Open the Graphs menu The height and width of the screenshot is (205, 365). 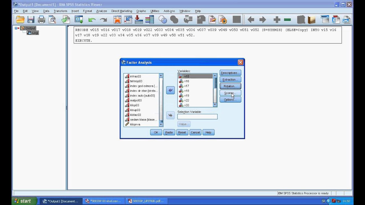coord(141,11)
